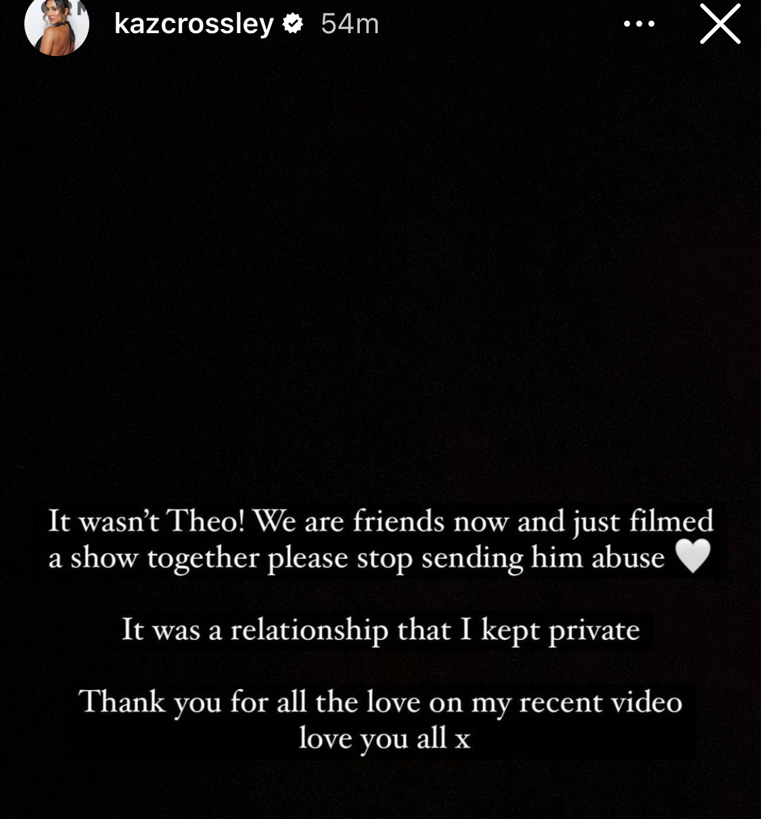The height and width of the screenshot is (819, 761).
Task: Tap "Thank you for all the love" line
Action: tap(380, 702)
